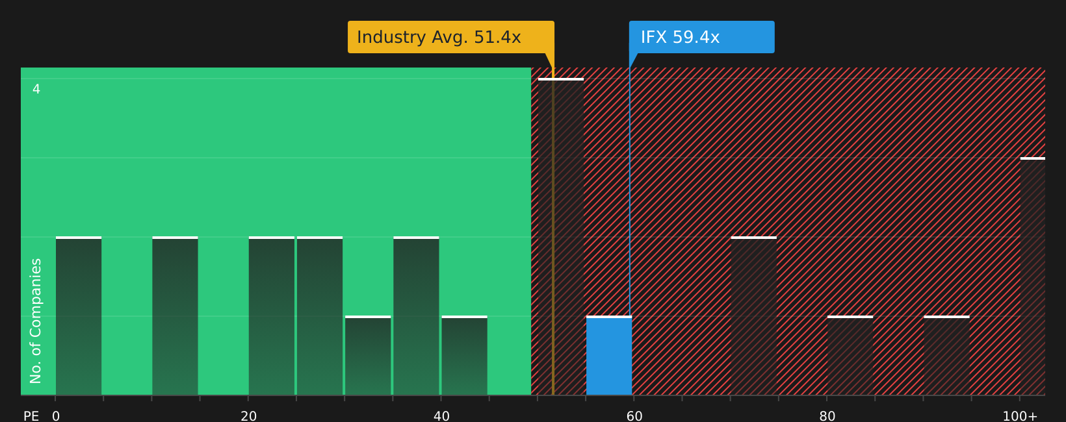1066x422 pixels.
Task: Click the x-axis value '60'
Action: [x=634, y=416]
